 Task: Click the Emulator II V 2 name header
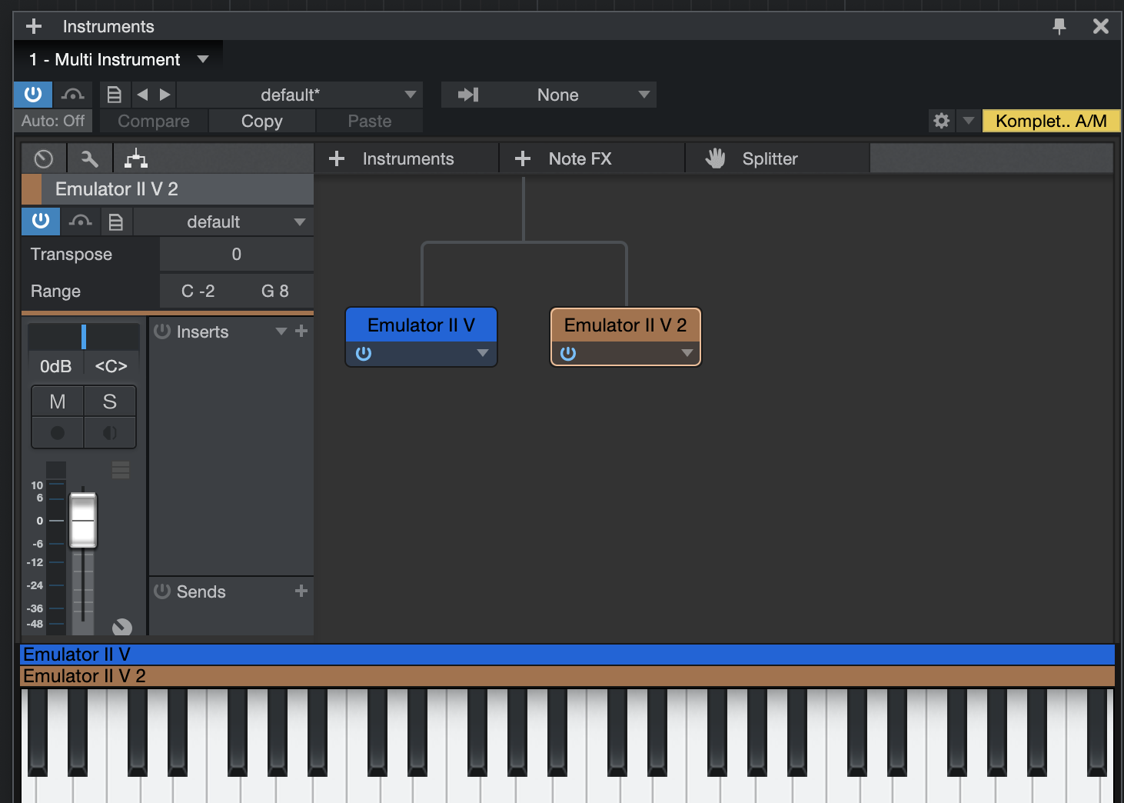pyautogui.click(x=178, y=189)
